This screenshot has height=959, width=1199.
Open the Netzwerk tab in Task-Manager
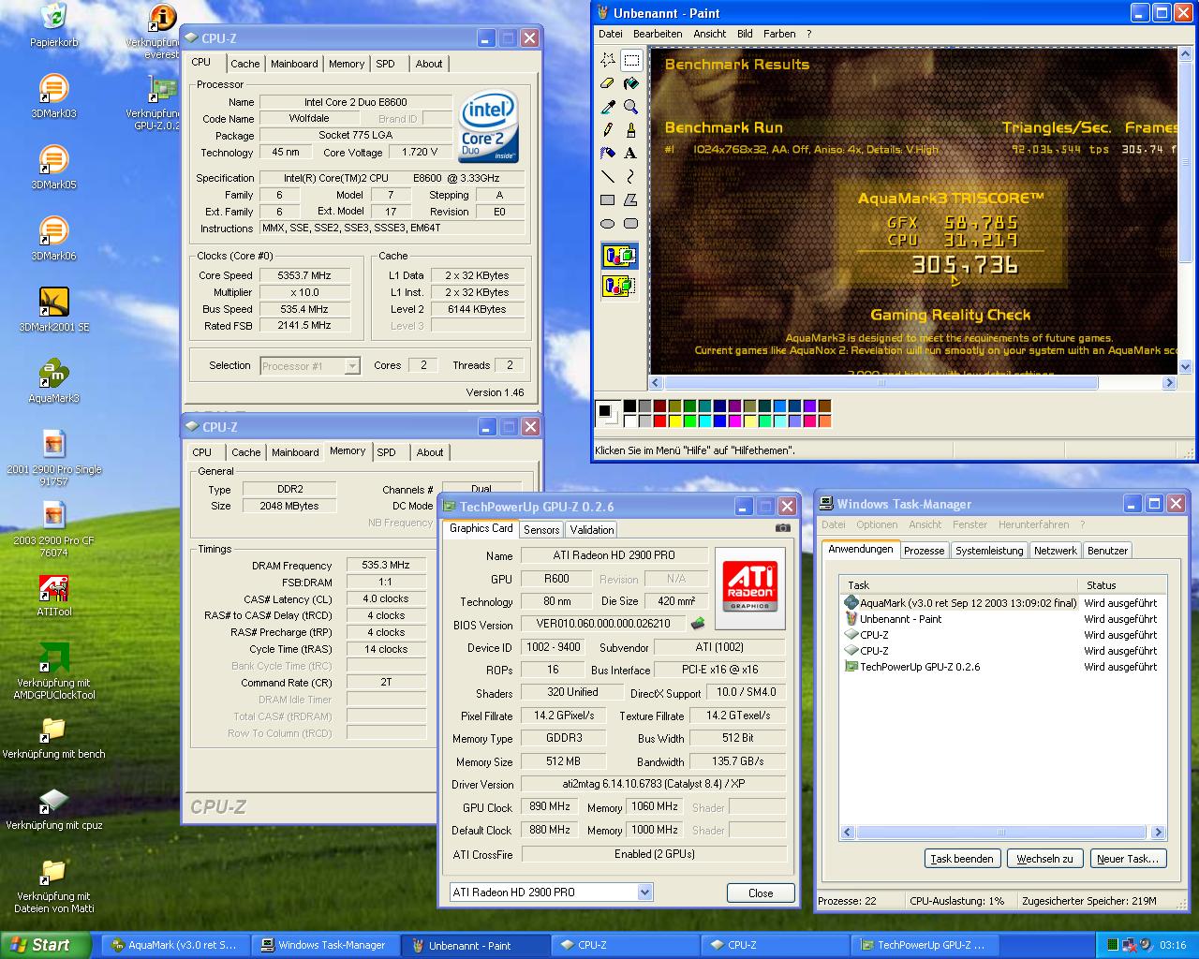[x=1056, y=551]
